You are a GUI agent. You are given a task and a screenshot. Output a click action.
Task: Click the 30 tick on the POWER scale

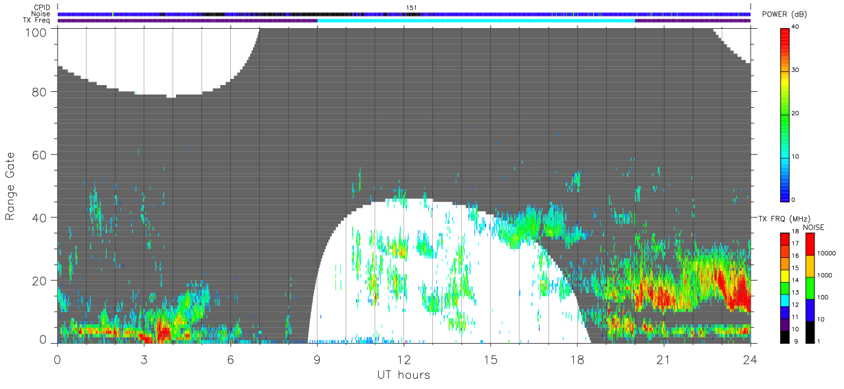coord(795,70)
